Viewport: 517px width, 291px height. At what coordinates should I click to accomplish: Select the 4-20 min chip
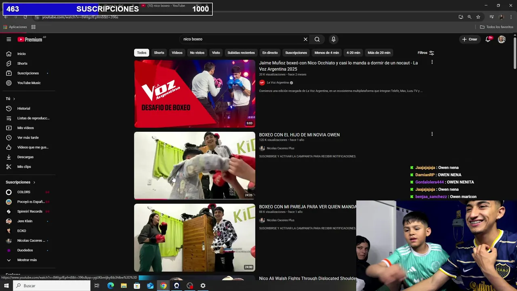pos(353,53)
